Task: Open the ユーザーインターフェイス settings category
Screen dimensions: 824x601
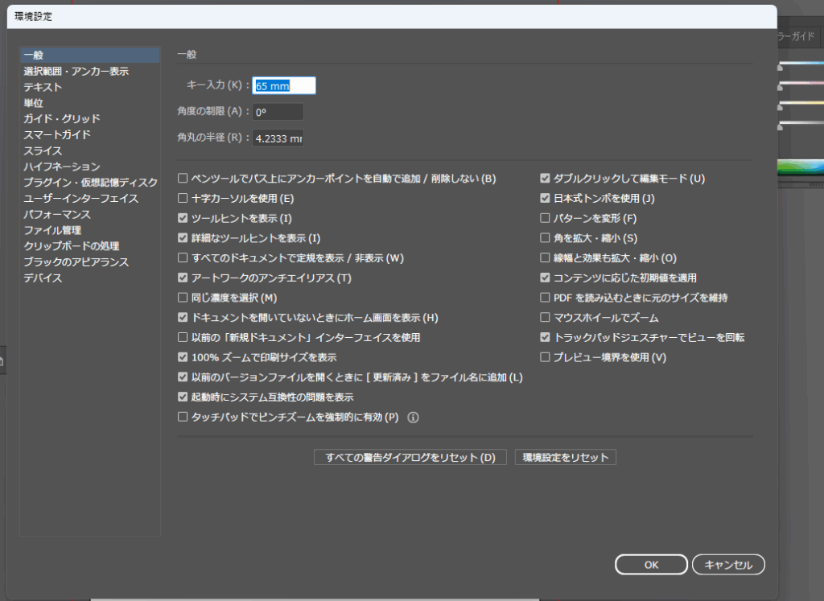Action: point(80,199)
